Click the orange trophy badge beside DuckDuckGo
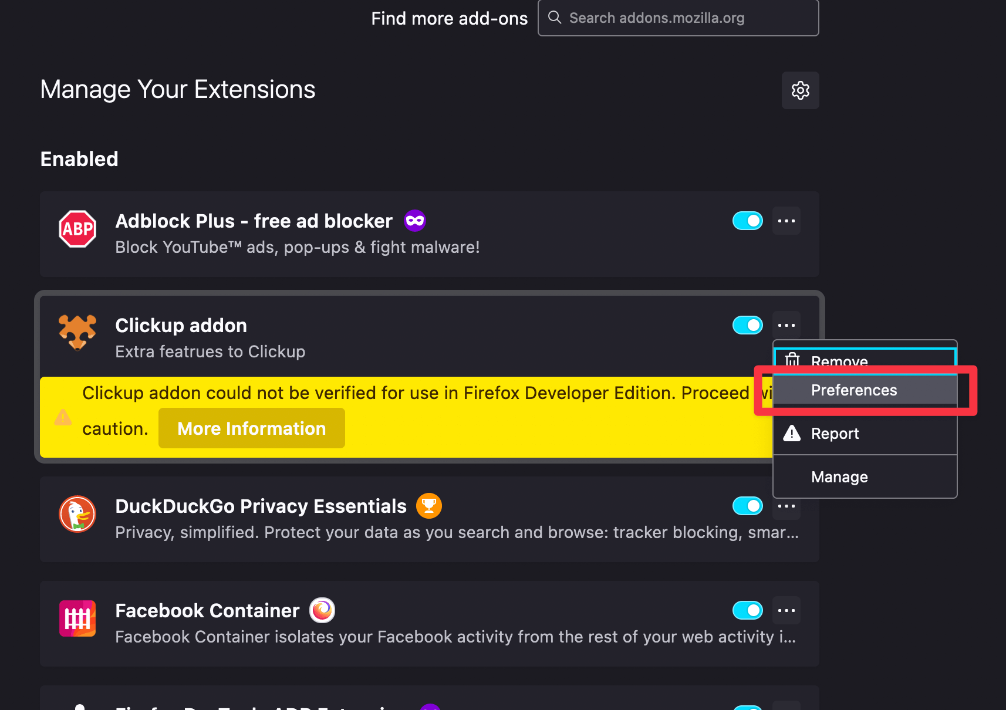This screenshot has height=710, width=1006. (429, 506)
